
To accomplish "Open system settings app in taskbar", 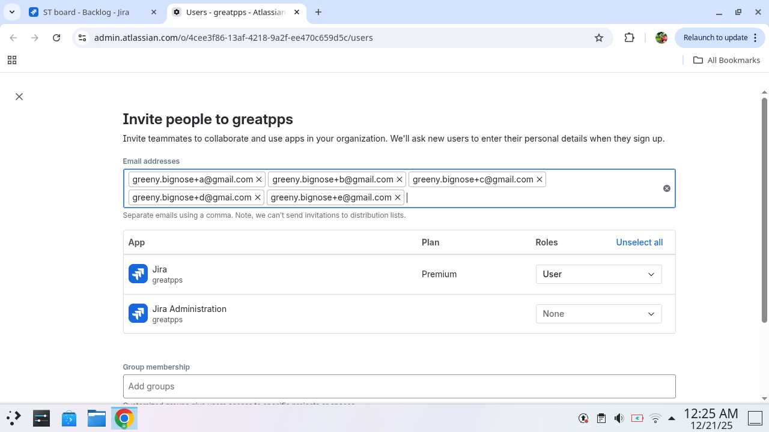I will 41,418.
